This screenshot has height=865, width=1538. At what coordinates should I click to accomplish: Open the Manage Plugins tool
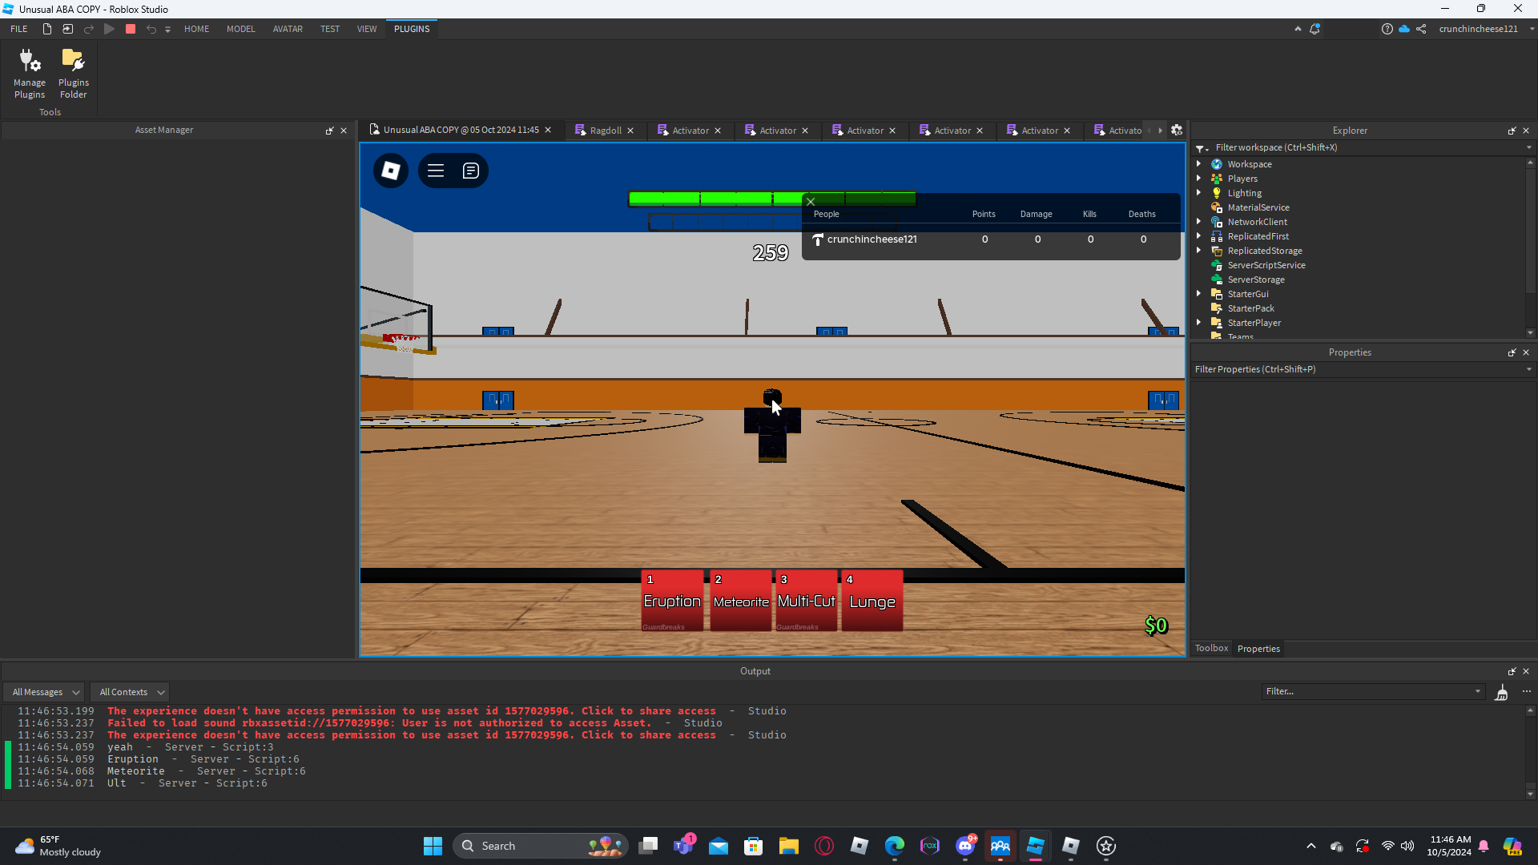(30, 73)
